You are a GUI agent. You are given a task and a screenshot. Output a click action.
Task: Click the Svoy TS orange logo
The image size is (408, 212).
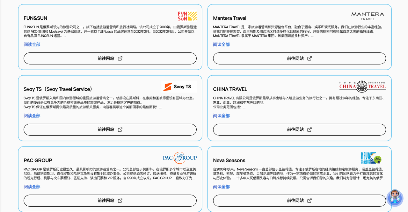179,87
